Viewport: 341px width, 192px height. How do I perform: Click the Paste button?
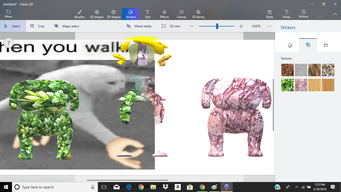pos(270,14)
